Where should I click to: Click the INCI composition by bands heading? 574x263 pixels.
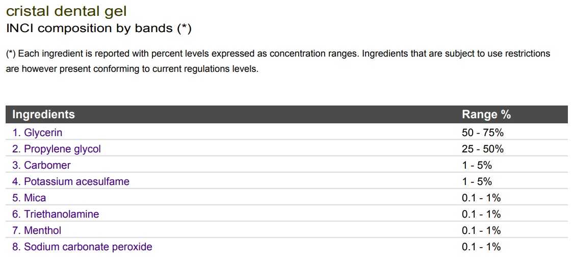[99, 28]
